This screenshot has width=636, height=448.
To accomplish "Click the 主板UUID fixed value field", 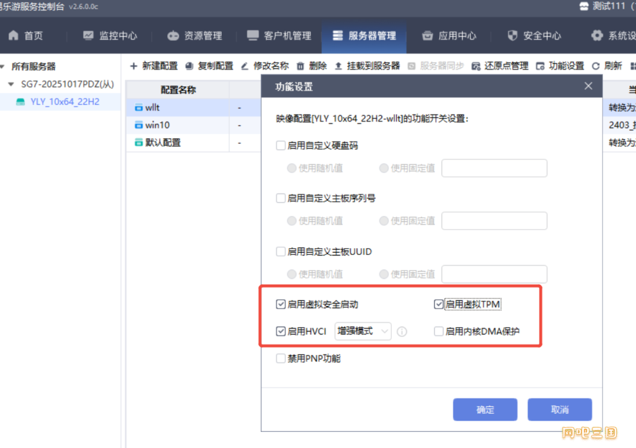I will tap(494, 274).
